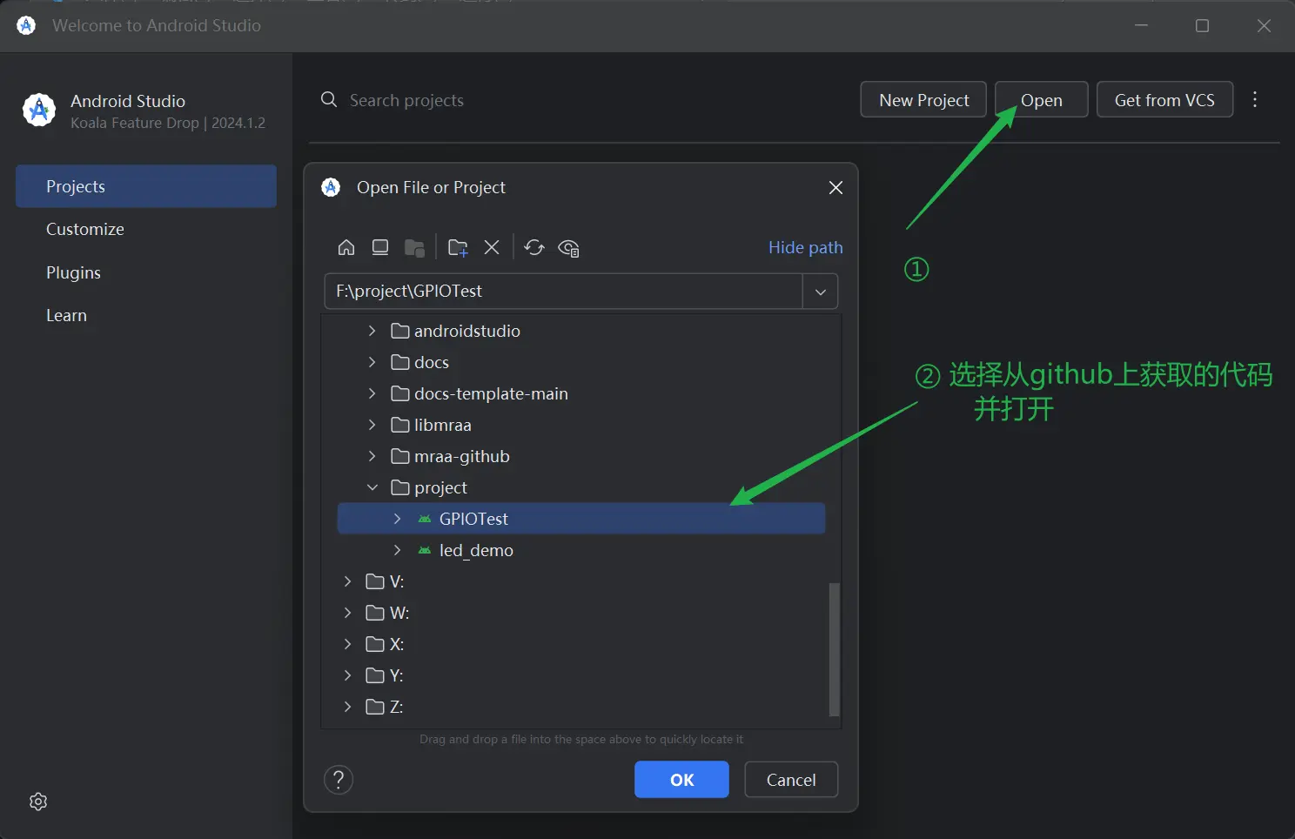This screenshot has height=839, width=1295.
Task: Expand the androidstudio folder
Action: (372, 331)
